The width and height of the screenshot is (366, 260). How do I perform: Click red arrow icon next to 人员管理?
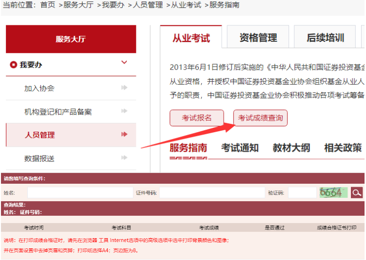pyautogui.click(x=124, y=135)
